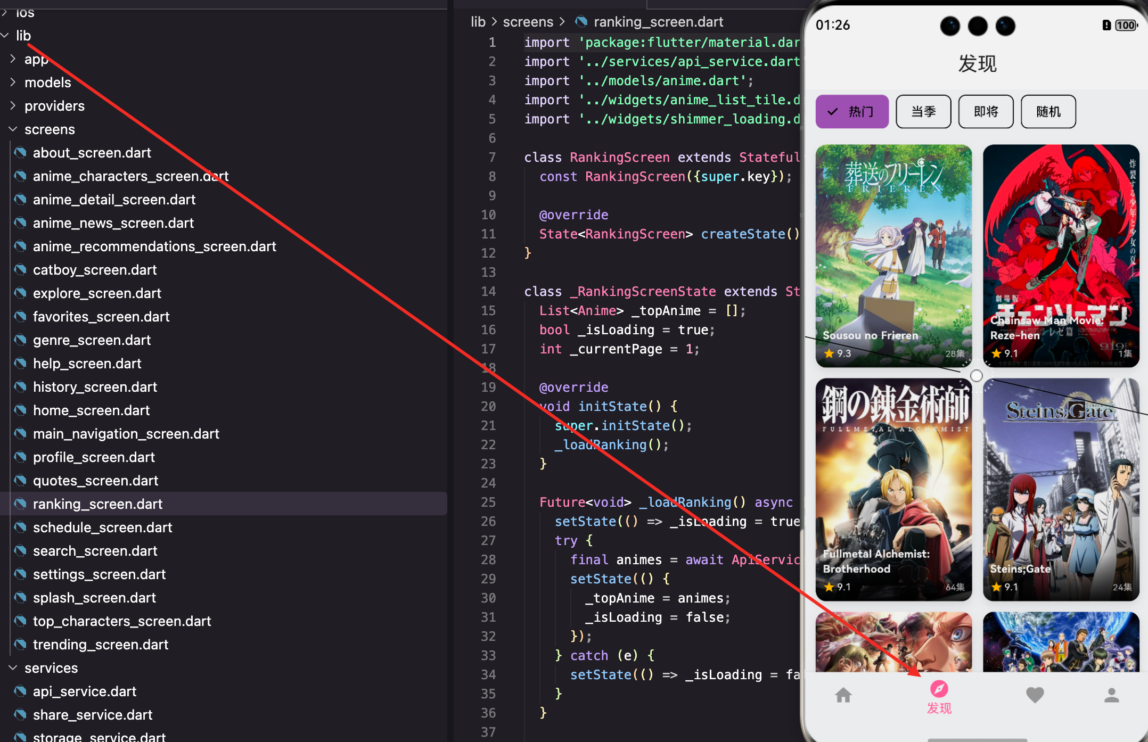The height and width of the screenshot is (742, 1148).
Task: Click the 01:26 clock in phone status bar
Action: click(x=833, y=25)
